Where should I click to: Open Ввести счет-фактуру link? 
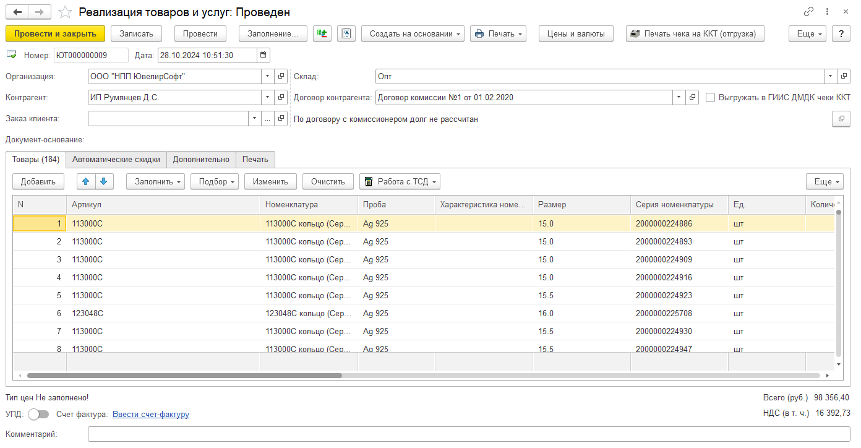151,415
